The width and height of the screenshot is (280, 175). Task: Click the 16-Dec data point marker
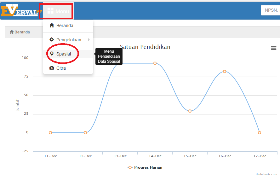(225, 72)
